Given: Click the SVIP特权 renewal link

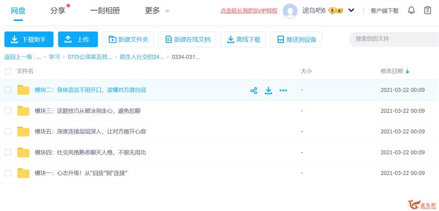Looking at the screenshot, I should (x=248, y=11).
